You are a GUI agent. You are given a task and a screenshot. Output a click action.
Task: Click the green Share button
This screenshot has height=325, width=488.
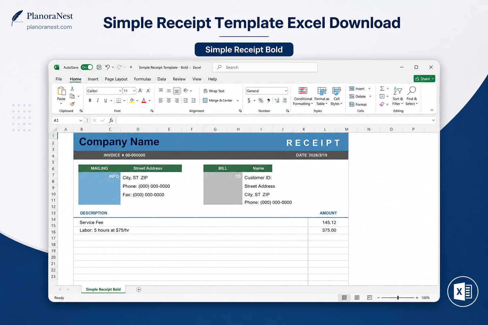click(424, 79)
